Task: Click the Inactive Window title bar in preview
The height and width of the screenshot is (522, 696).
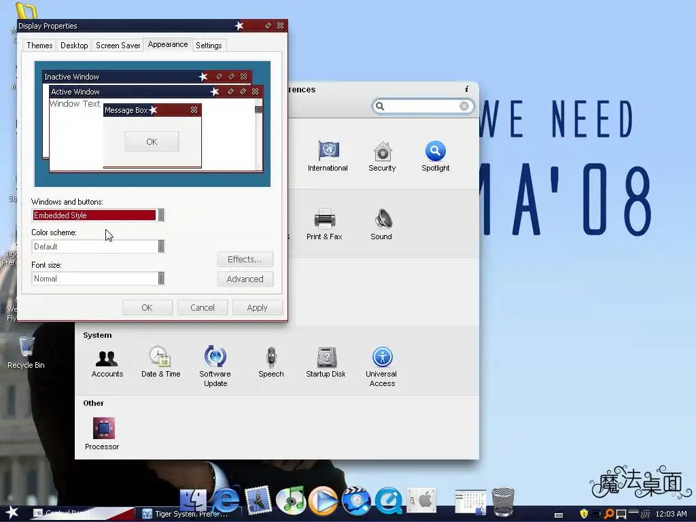Action: click(x=147, y=77)
